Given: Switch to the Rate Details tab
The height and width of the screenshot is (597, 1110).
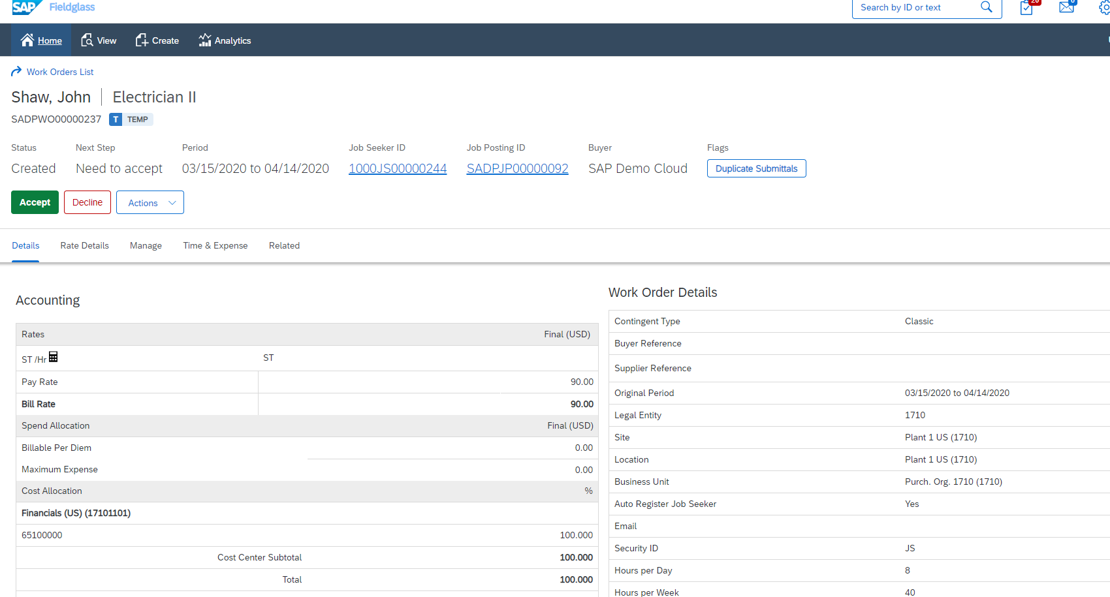Looking at the screenshot, I should click(85, 245).
